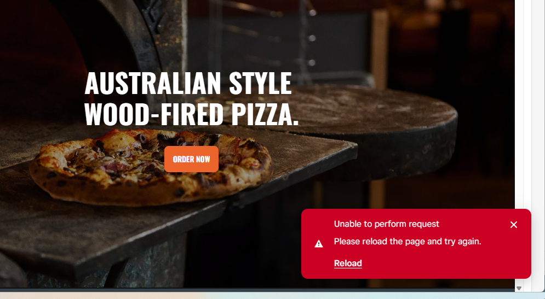Click the dark bar at the page bottom
This screenshot has height=299, width=545.
(257, 290)
